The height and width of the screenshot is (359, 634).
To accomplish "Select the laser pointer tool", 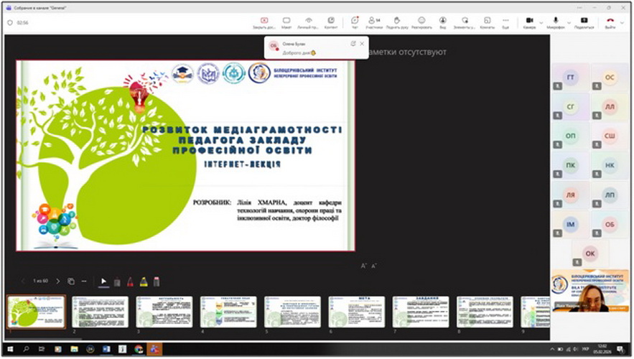I will pyautogui.click(x=103, y=281).
